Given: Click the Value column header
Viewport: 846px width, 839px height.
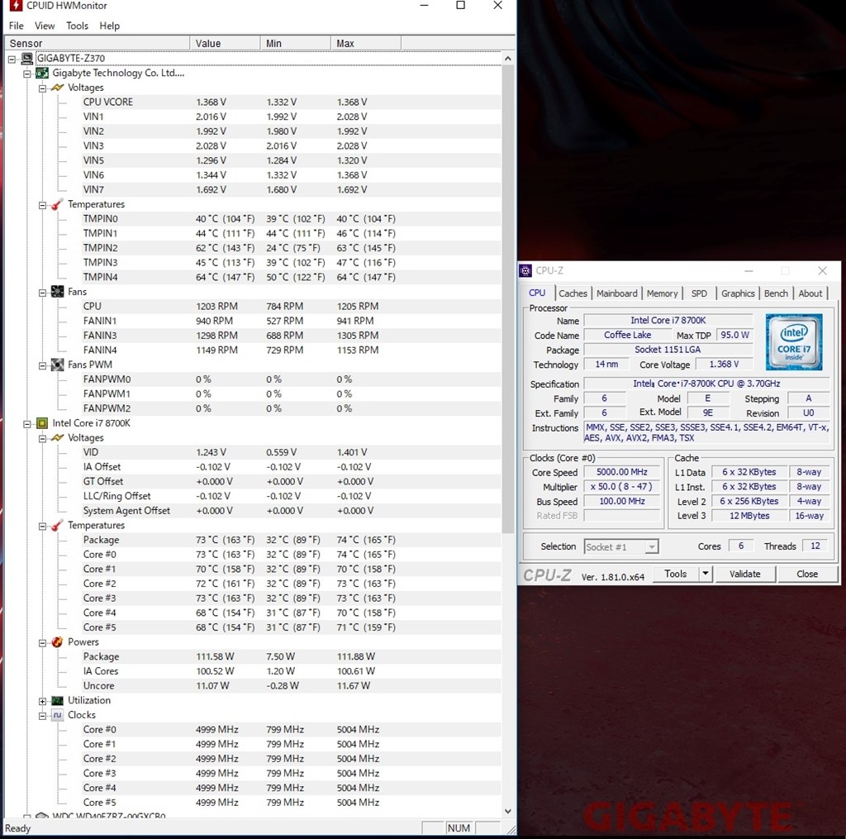Looking at the screenshot, I should [x=225, y=43].
